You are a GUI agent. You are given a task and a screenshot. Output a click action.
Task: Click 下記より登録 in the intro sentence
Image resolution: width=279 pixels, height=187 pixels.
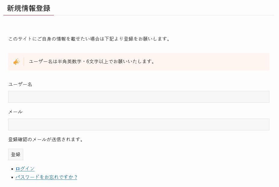[116, 39]
